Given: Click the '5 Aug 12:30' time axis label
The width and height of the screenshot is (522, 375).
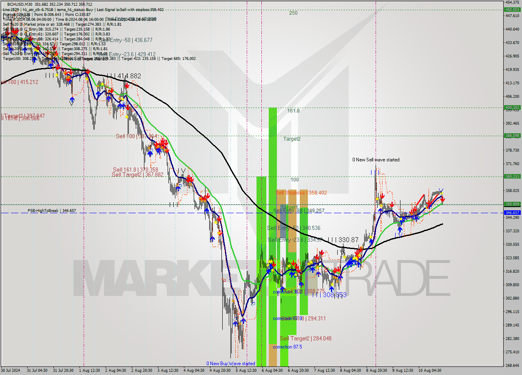Looking at the screenshot, I should click(246, 371).
